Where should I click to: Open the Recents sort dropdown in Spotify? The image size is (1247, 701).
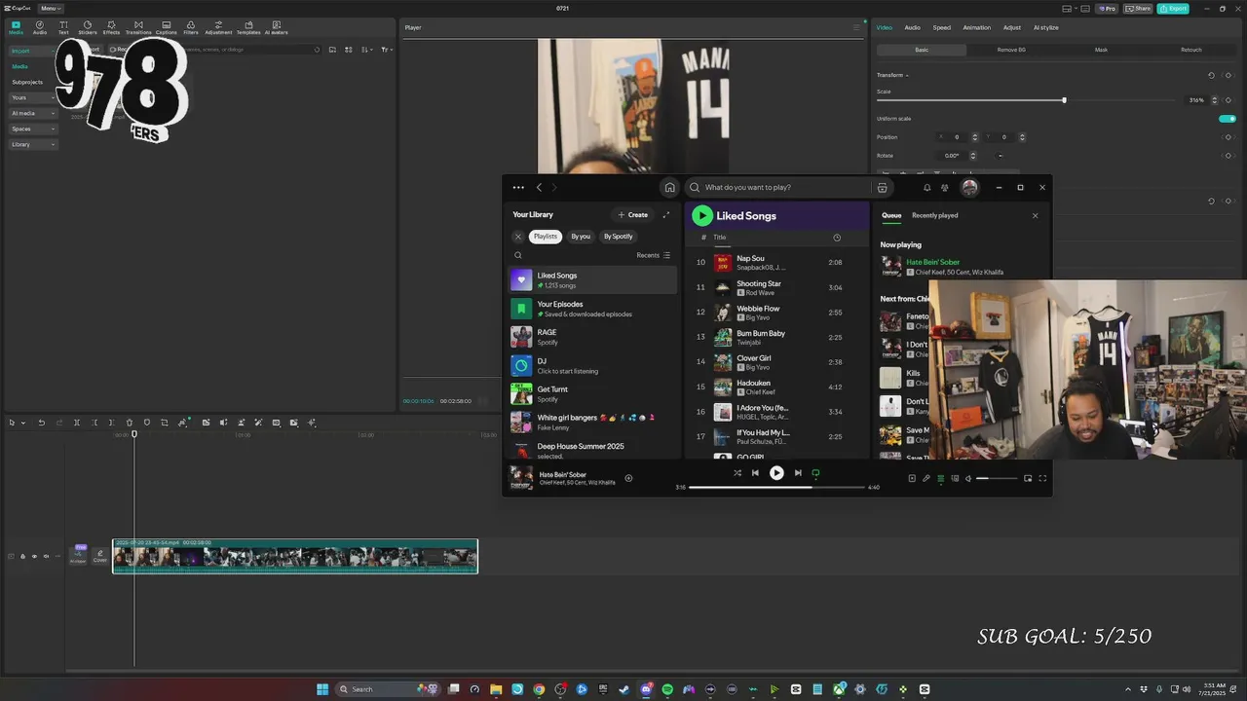653,255
